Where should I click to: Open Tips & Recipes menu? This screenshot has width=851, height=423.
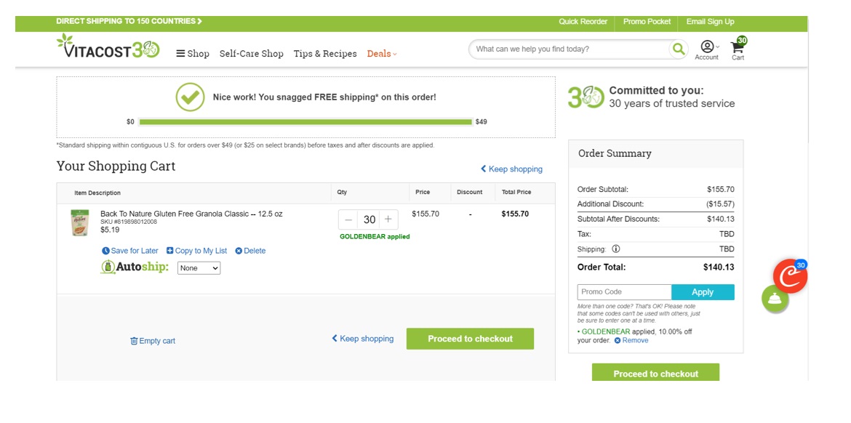click(325, 54)
